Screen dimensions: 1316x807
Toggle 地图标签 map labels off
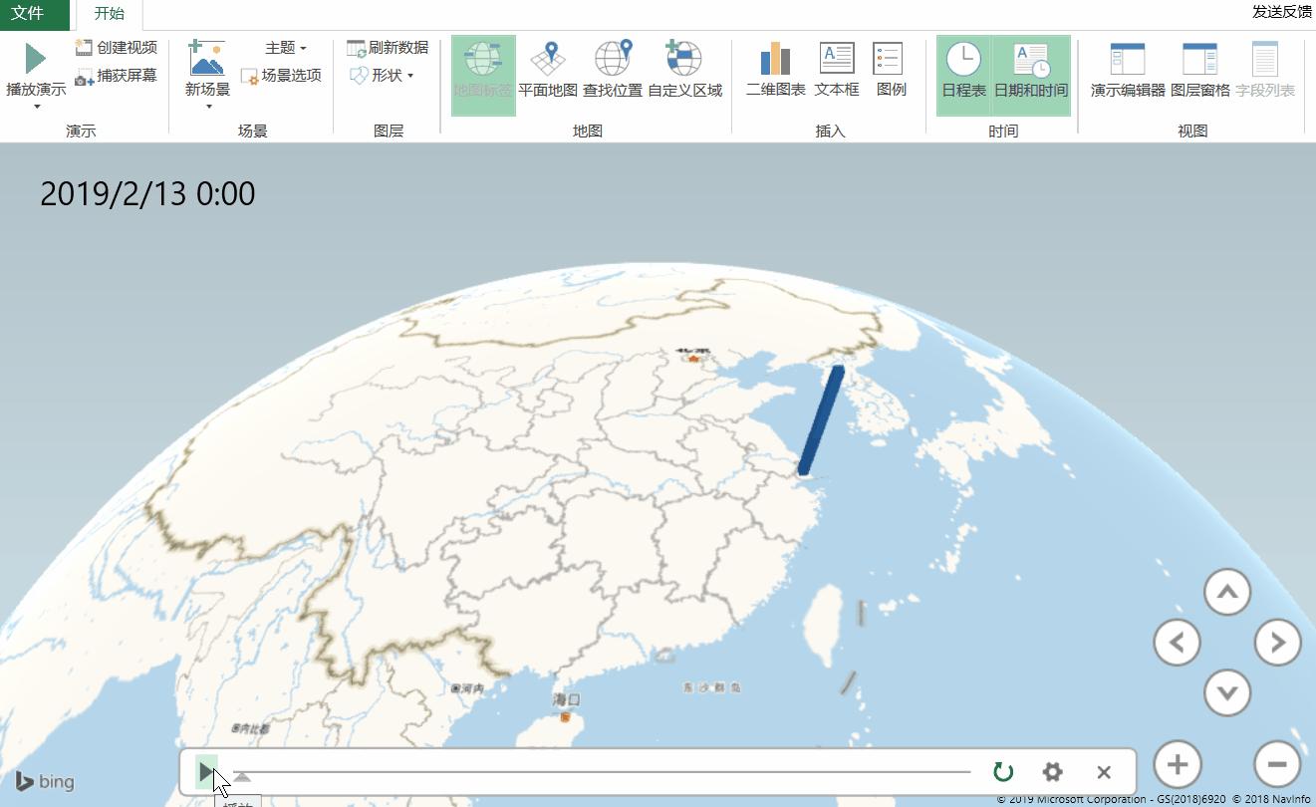[482, 68]
